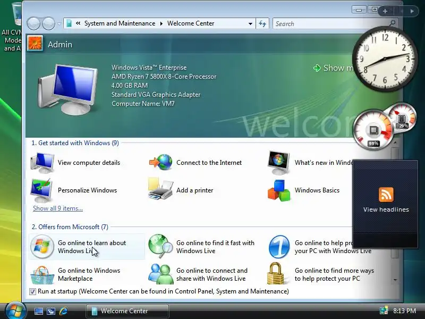The width and height of the screenshot is (425, 319).
Task: Click the Go online to Windows Marketplace label
Action: [89, 274]
